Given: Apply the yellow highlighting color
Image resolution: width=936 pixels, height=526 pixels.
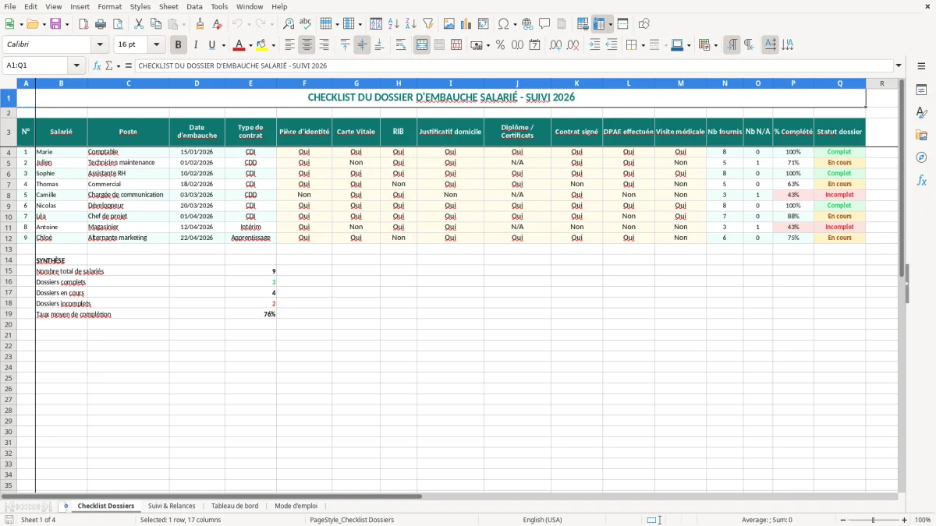Looking at the screenshot, I should [262, 45].
